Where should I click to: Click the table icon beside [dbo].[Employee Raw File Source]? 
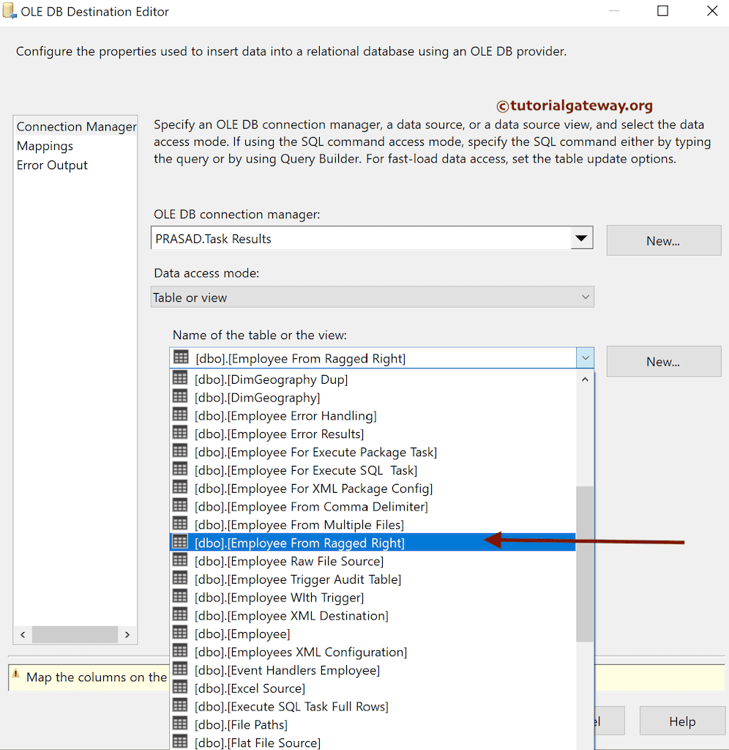(180, 560)
